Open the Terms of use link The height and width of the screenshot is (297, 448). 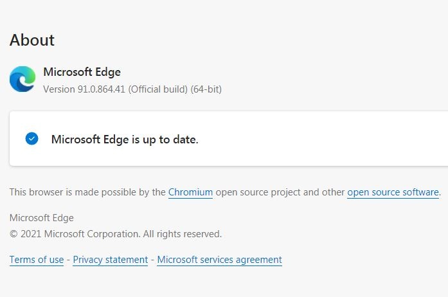point(37,260)
